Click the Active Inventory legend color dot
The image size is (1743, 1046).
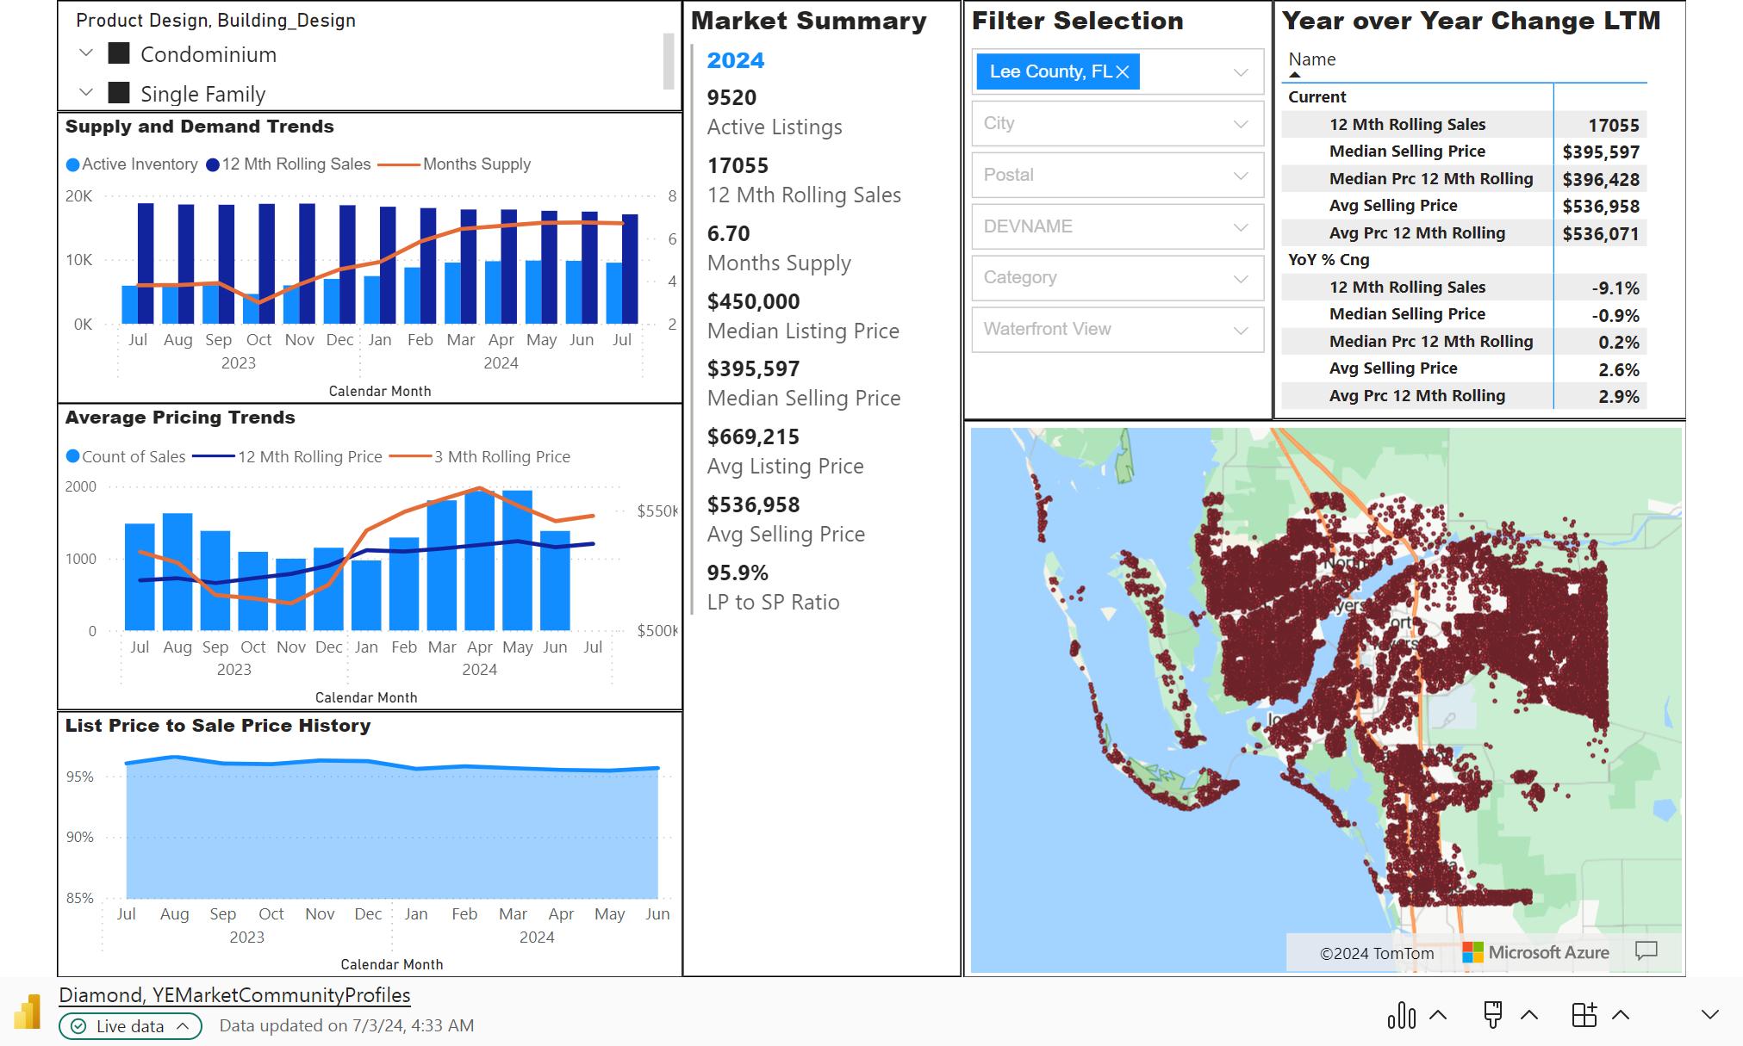point(73,164)
